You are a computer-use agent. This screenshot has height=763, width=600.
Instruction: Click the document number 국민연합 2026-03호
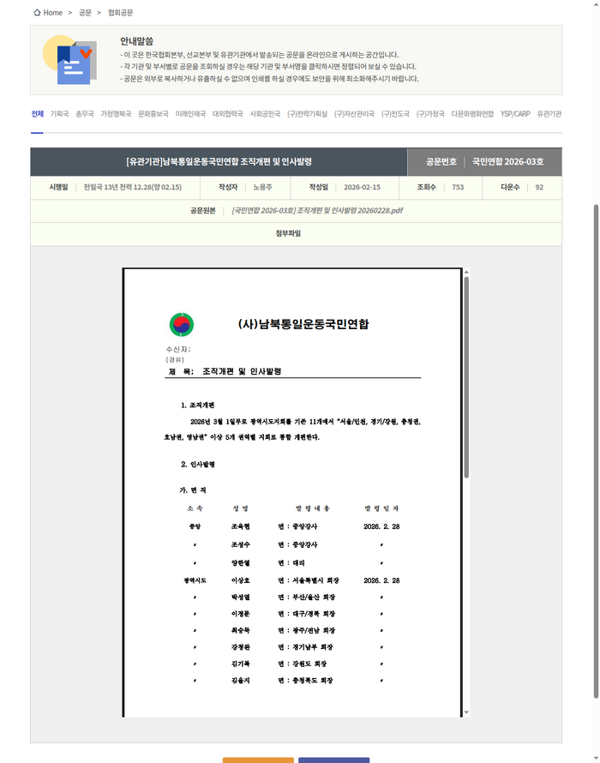[x=507, y=161]
